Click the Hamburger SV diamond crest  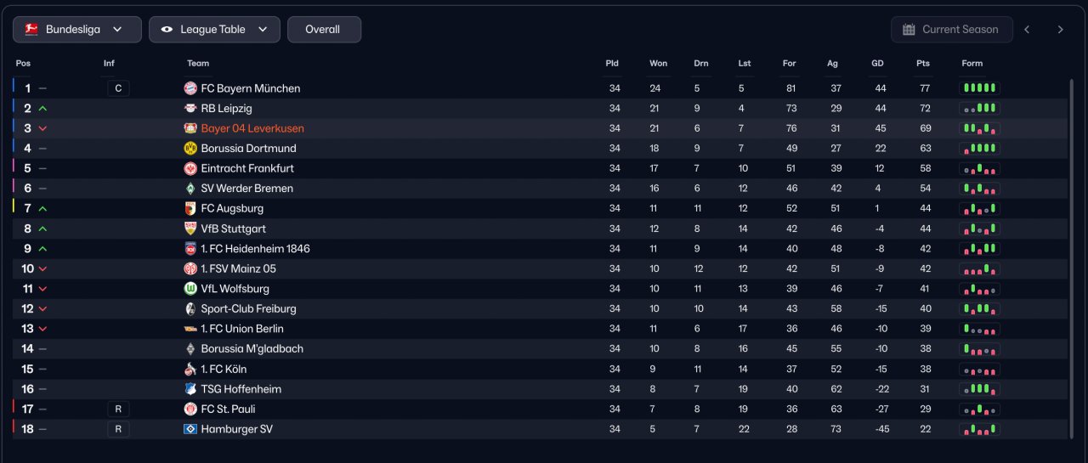pos(190,429)
